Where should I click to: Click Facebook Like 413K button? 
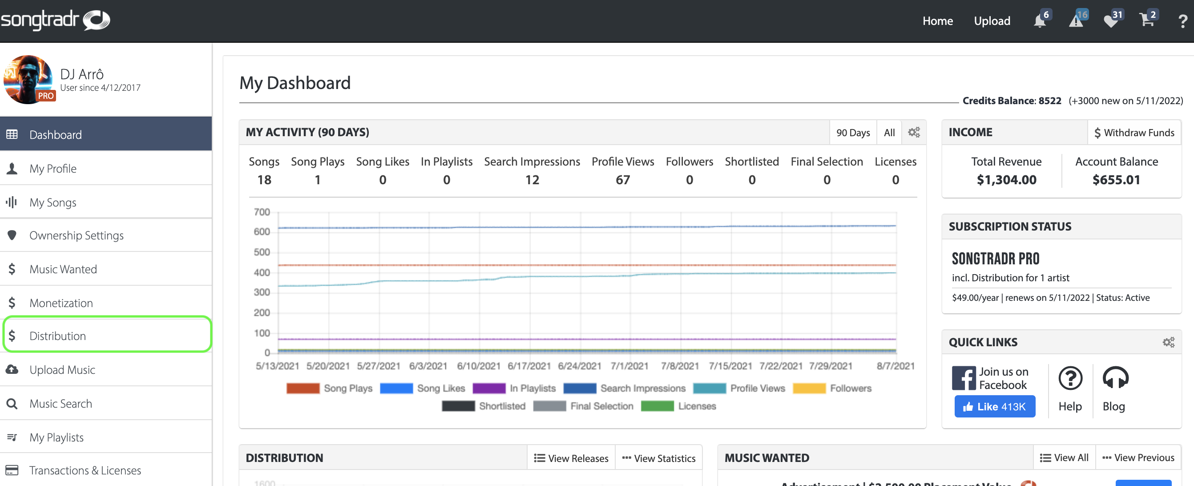tap(995, 406)
